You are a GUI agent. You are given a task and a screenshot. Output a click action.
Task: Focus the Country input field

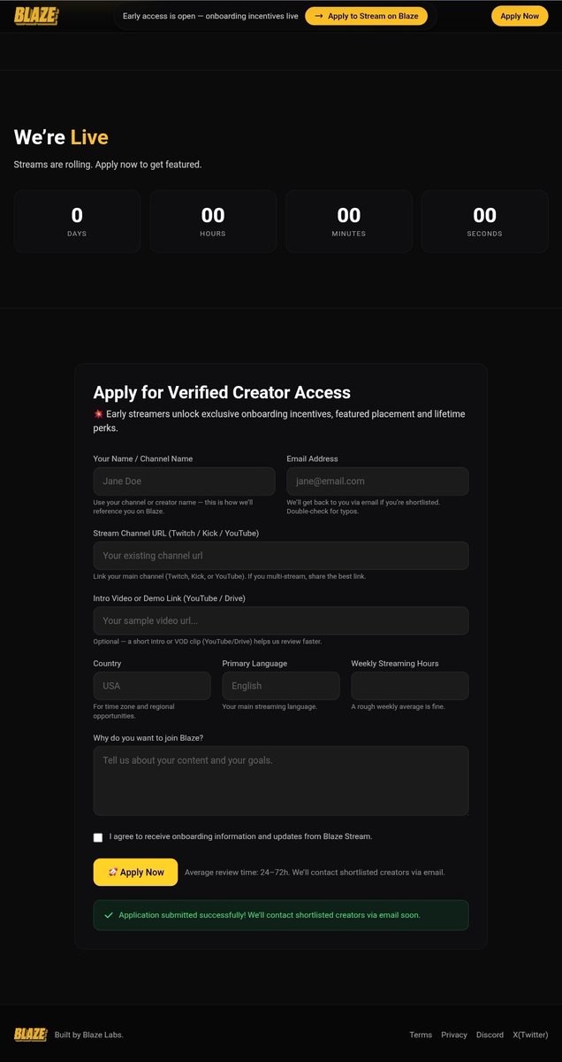pos(152,686)
